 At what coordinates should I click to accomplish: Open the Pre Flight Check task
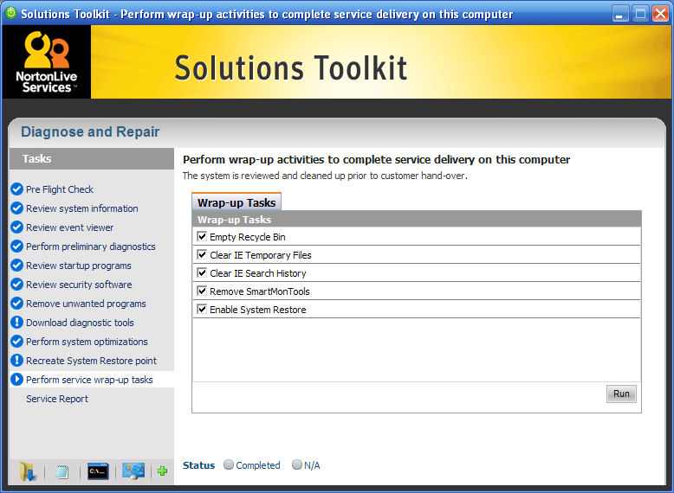(59, 189)
